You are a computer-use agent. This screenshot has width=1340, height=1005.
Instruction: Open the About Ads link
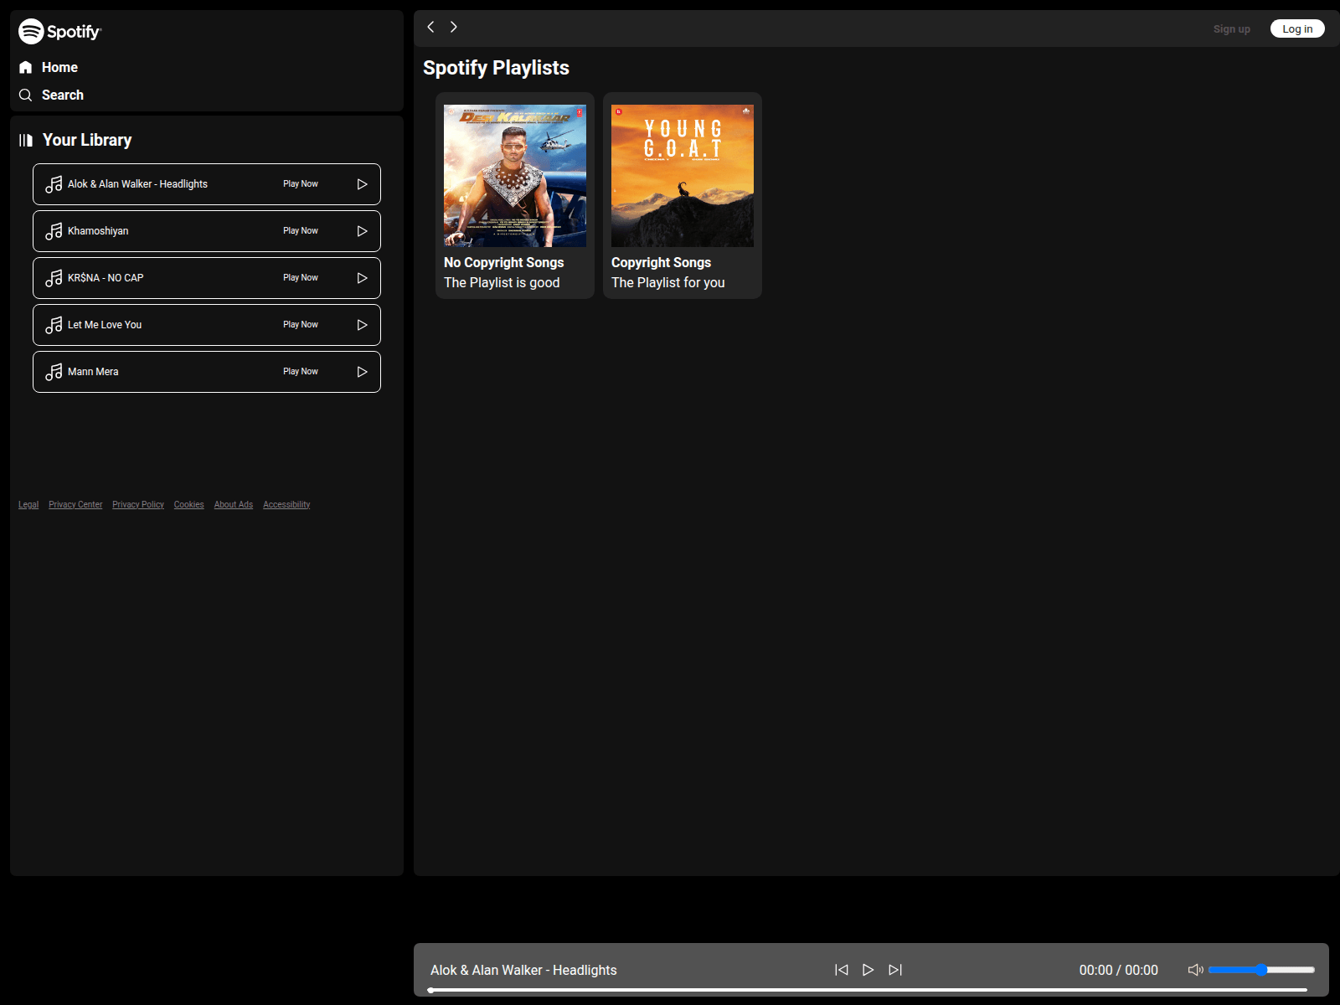(x=234, y=505)
